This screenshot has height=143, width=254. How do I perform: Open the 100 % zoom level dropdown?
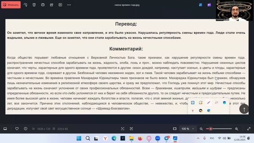pos(188,129)
